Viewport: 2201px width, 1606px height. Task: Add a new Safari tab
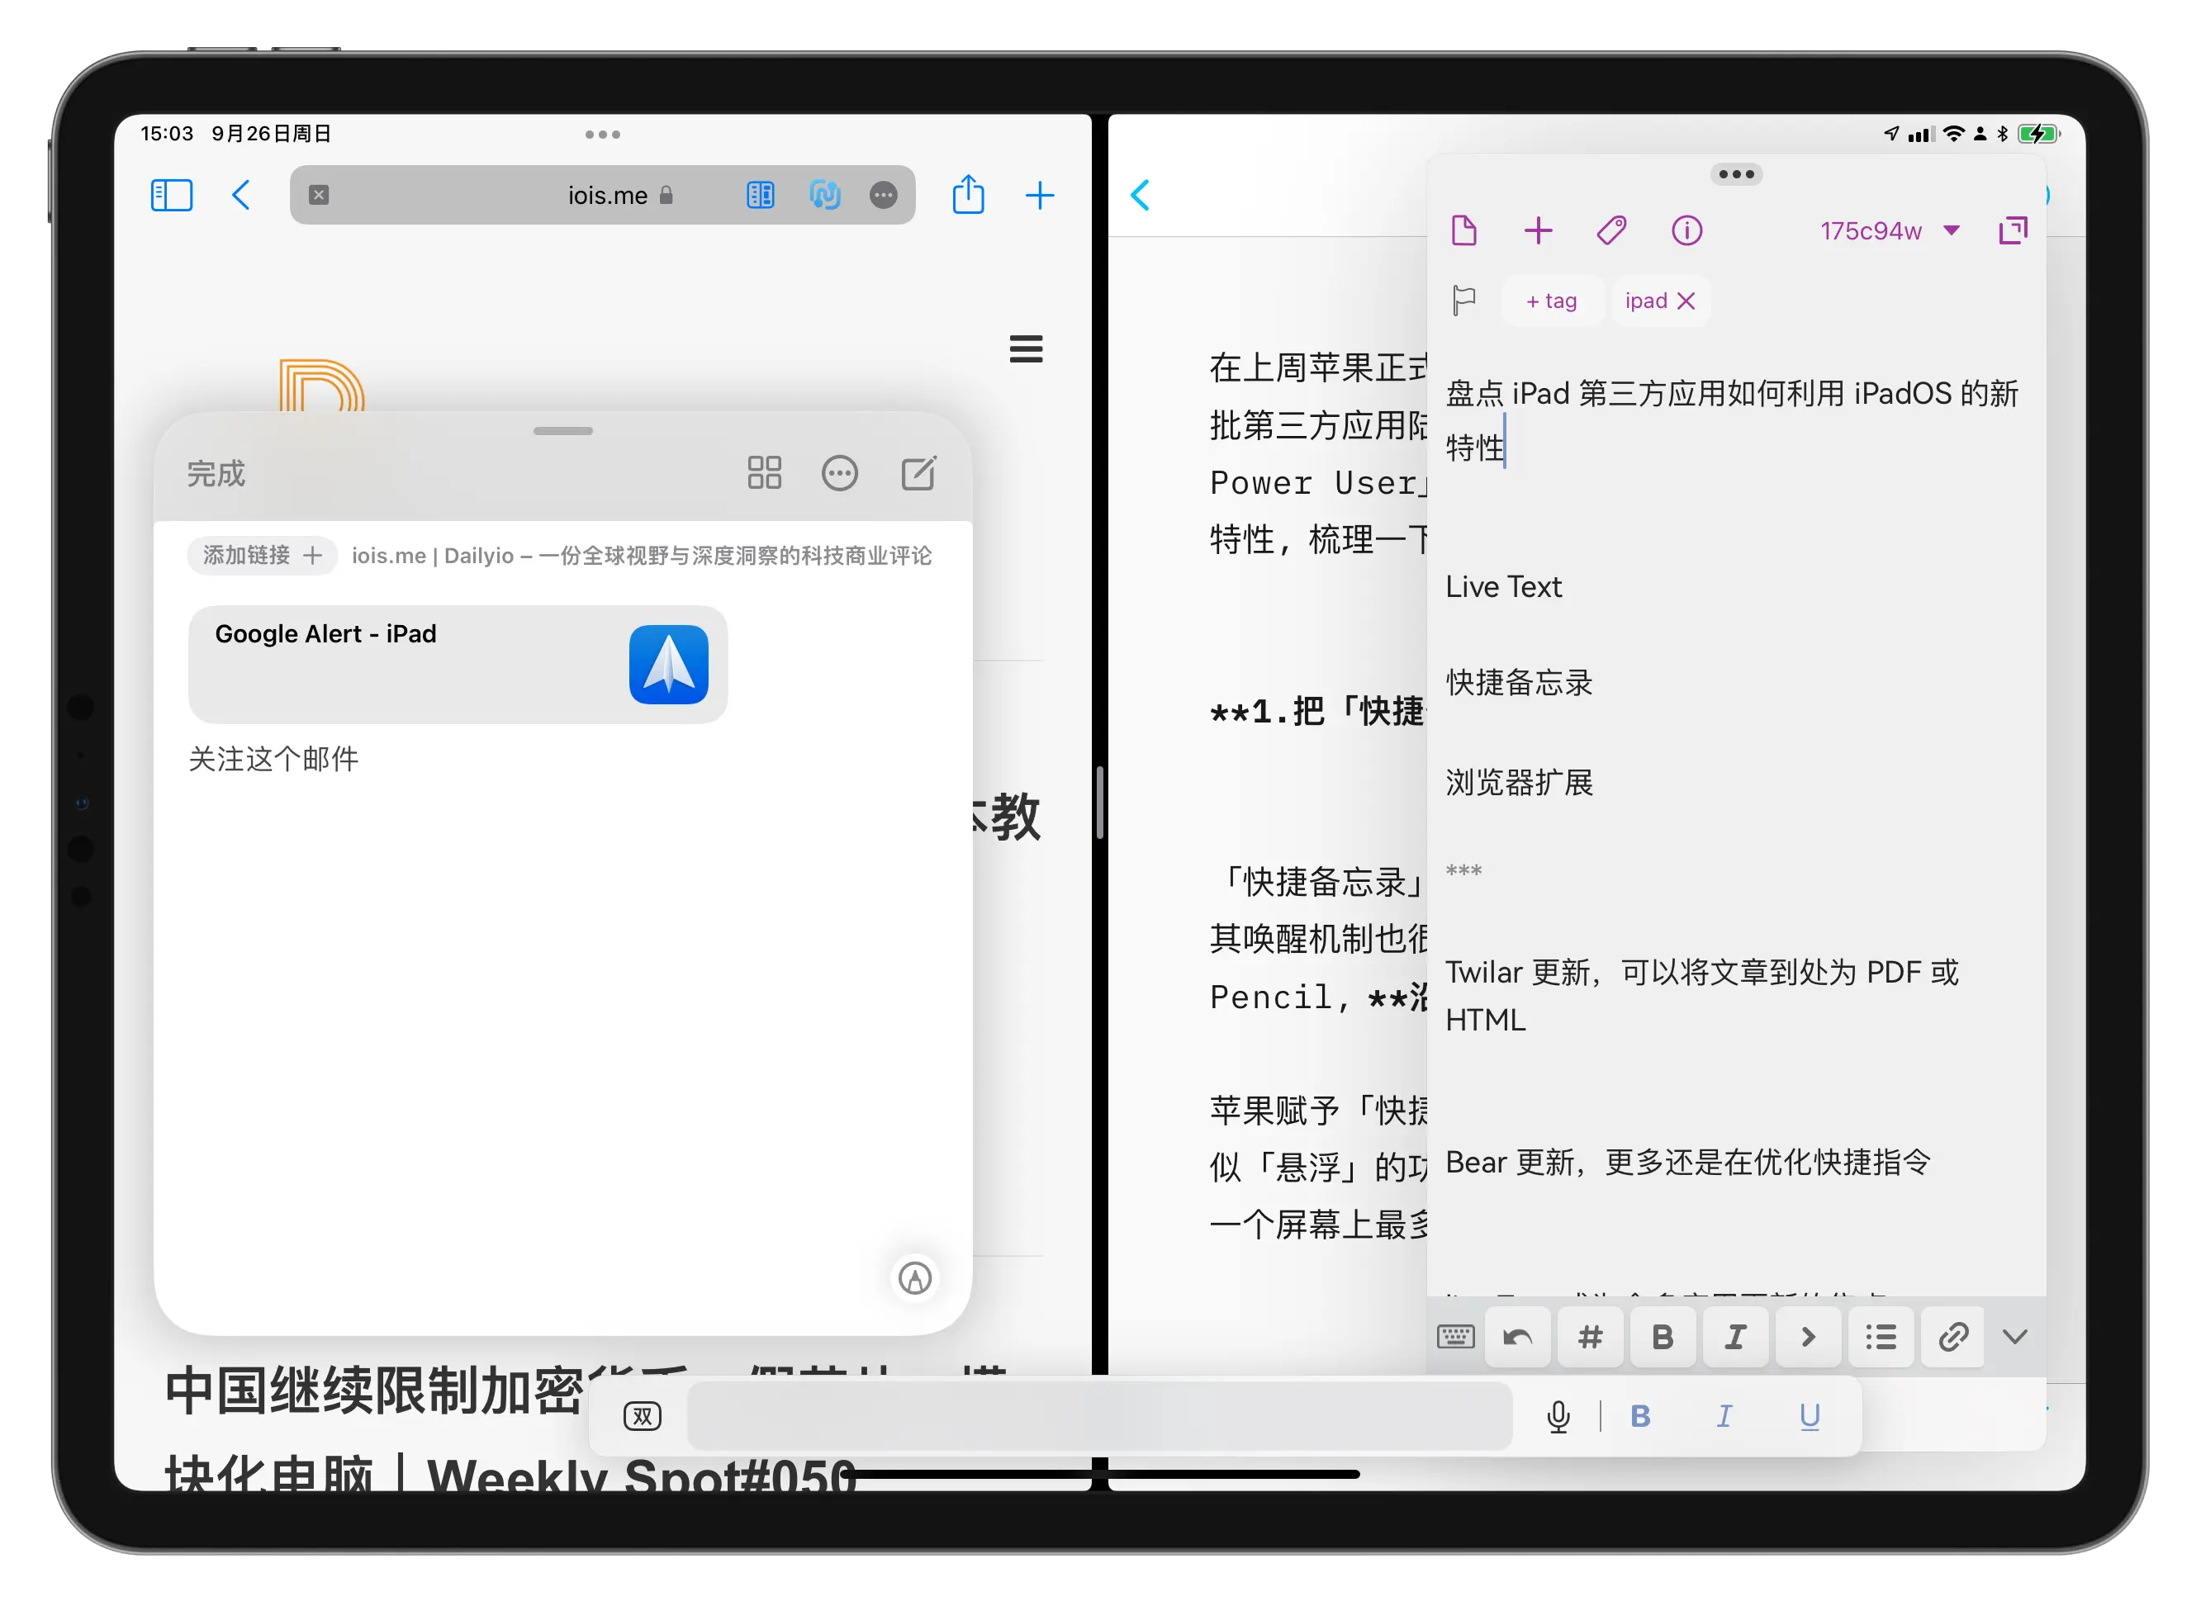1039,196
